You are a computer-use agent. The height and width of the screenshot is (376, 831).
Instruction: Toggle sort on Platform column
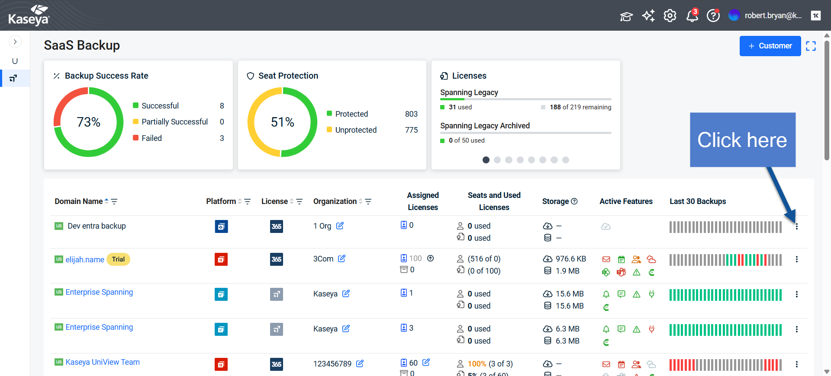click(240, 201)
